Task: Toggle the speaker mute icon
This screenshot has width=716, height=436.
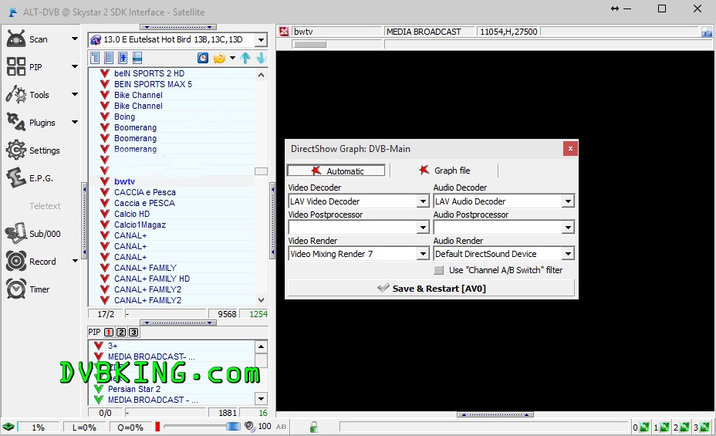Action: pyautogui.click(x=249, y=427)
